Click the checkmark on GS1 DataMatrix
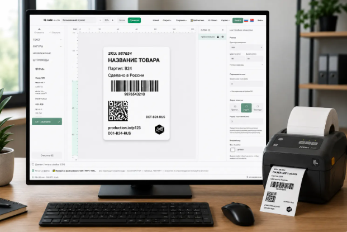The width and height of the screenshot is (347, 232). coord(59,121)
